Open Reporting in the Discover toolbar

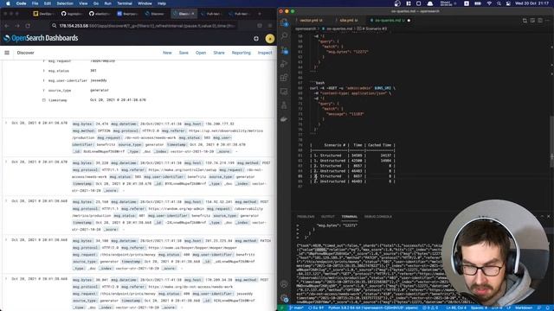241,53
